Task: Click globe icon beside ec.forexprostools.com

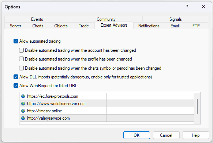Action: [x=23, y=96]
